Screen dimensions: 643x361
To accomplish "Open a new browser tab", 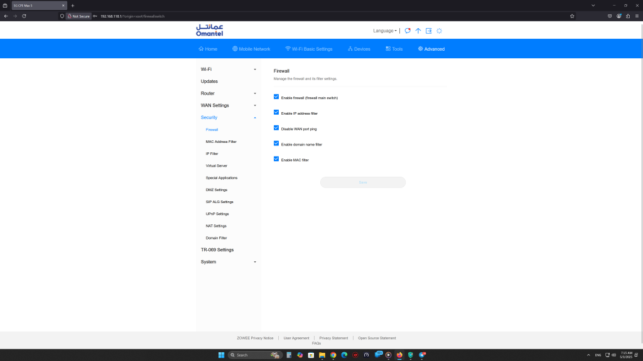I will 72,6.
